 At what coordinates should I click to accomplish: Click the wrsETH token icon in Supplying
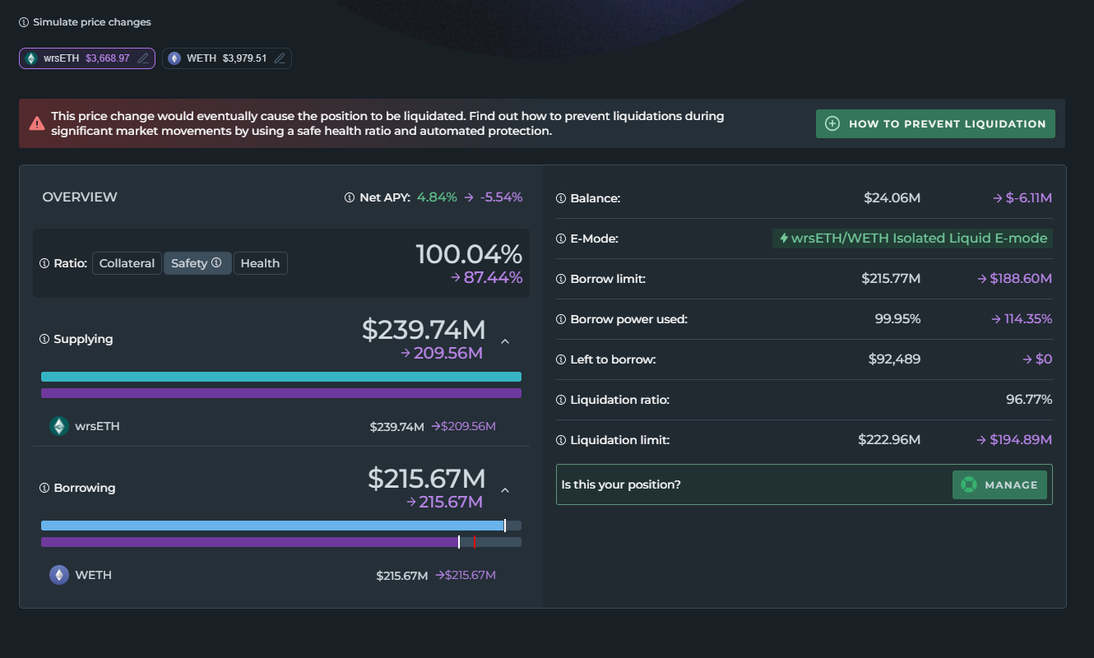tap(58, 426)
